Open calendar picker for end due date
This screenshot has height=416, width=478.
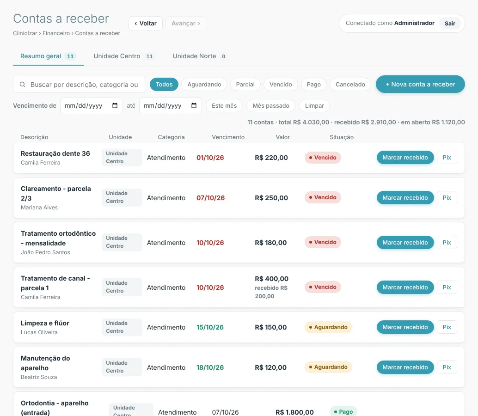click(194, 106)
